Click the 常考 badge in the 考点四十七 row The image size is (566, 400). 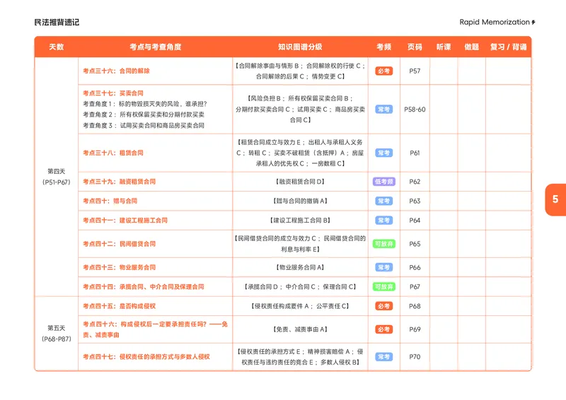383,357
